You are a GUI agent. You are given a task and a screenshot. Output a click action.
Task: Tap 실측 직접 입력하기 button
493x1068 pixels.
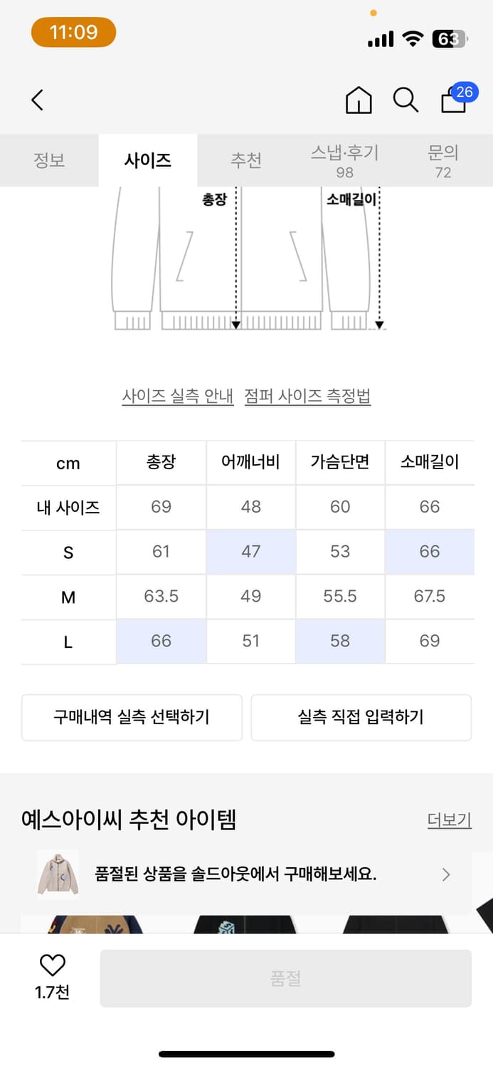[x=361, y=718]
